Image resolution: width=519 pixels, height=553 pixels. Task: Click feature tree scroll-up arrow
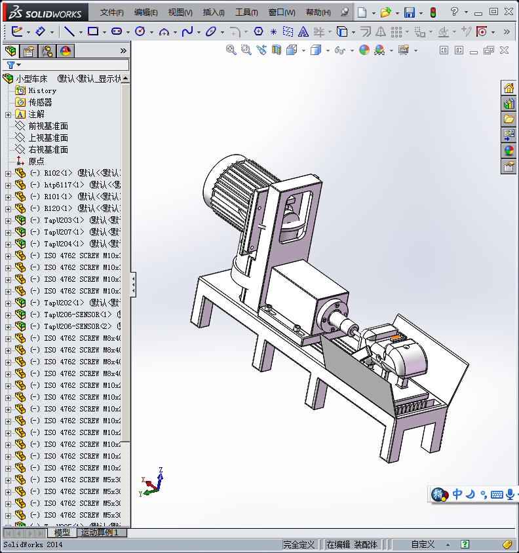pos(125,78)
